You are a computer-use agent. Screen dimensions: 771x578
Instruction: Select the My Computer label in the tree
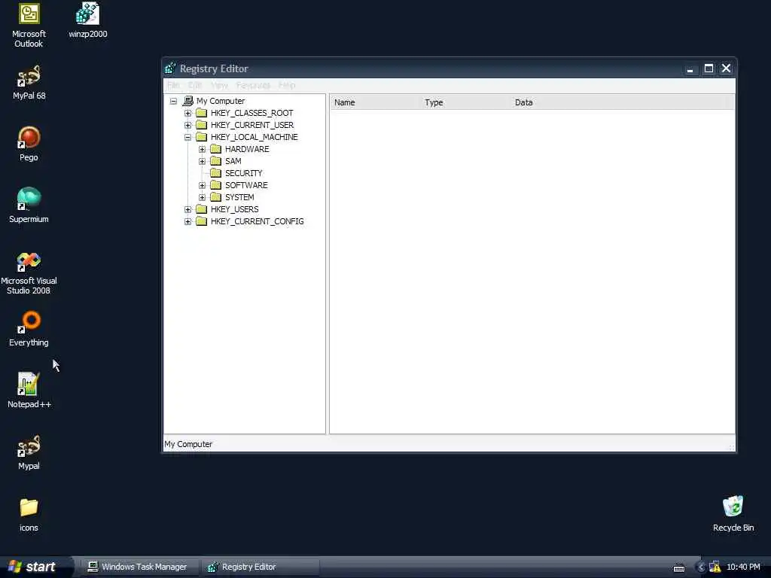(221, 101)
